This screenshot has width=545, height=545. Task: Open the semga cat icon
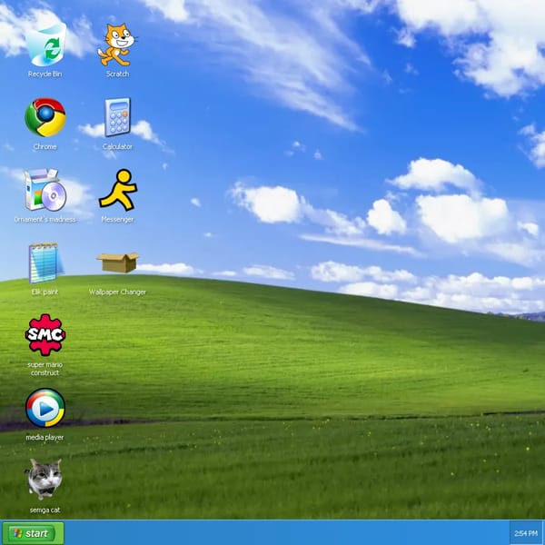coord(45,480)
